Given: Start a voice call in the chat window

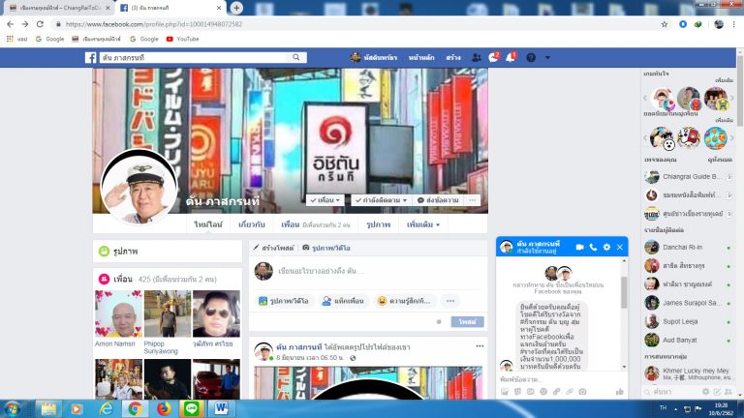Looking at the screenshot, I should coord(593,248).
